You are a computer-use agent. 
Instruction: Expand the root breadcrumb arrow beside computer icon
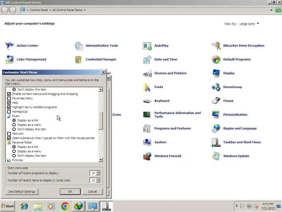[x=28, y=10]
